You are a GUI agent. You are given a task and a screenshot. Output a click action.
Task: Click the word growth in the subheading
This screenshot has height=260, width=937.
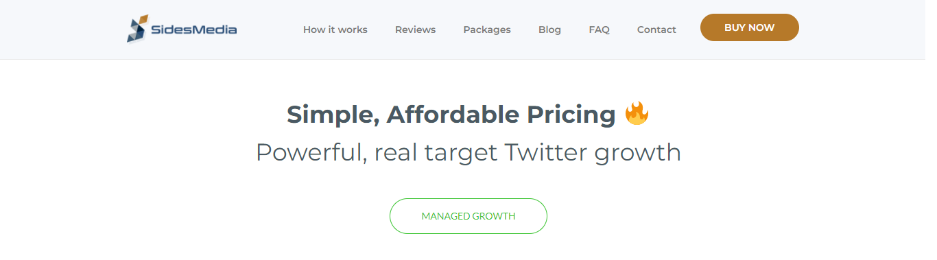[638, 154]
